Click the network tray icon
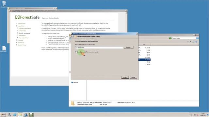This screenshot has height=117, width=209. [x=195, y=115]
